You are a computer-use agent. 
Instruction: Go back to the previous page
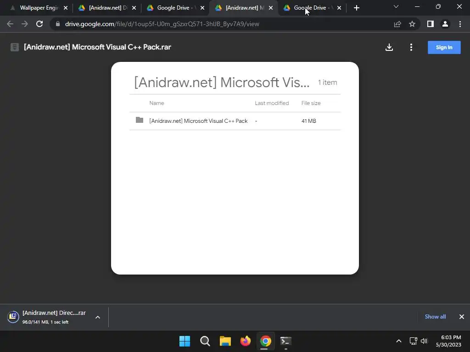(x=10, y=24)
